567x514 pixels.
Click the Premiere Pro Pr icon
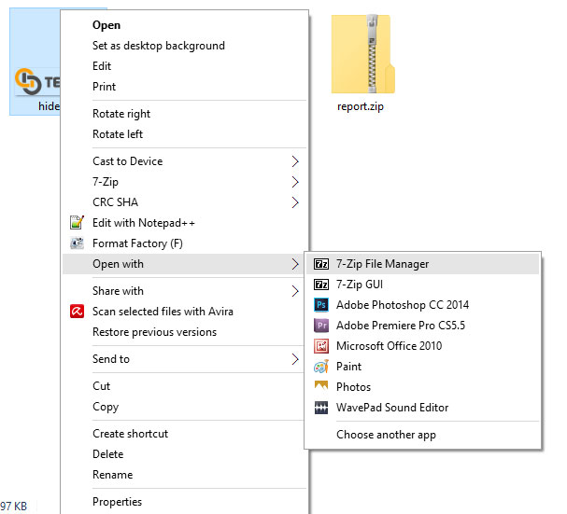(x=321, y=326)
